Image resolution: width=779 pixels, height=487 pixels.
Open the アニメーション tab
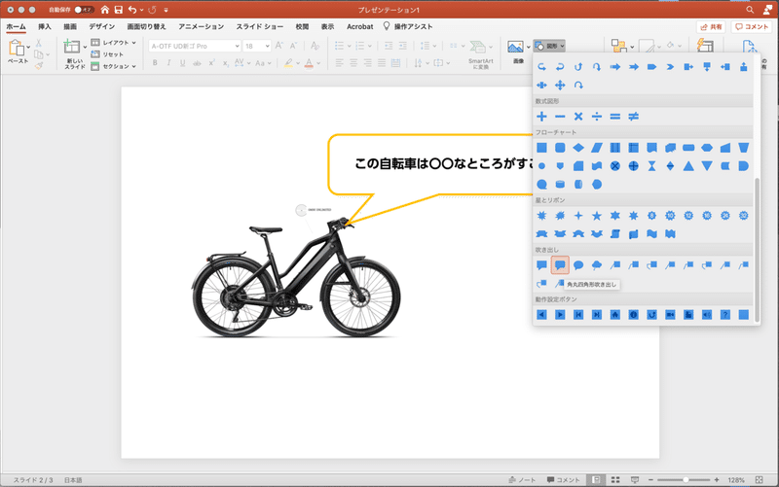click(202, 27)
